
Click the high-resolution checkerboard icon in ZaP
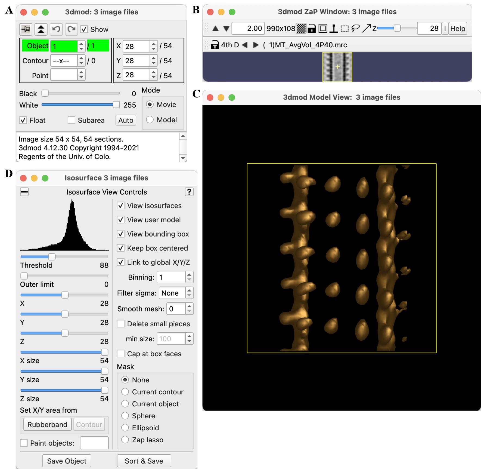[x=301, y=28]
